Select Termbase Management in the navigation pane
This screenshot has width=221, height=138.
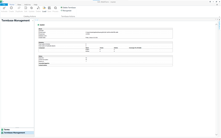point(17,132)
